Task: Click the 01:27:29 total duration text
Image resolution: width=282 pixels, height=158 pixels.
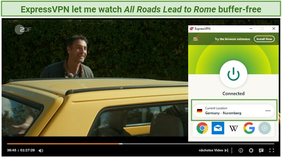Action: coord(27,150)
